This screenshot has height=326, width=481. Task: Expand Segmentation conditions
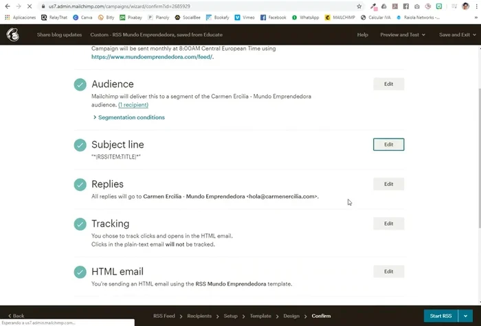[x=129, y=117]
